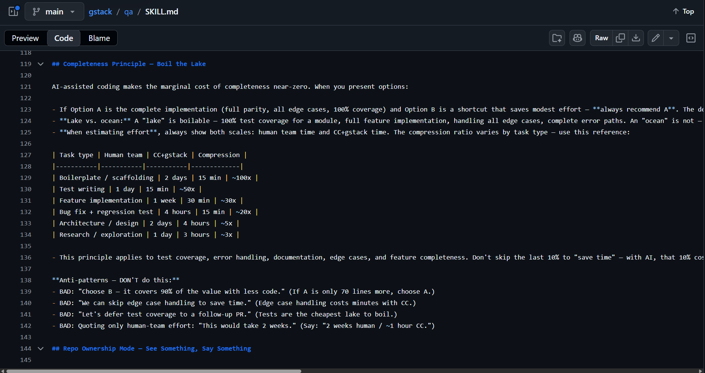Download the SKILL.md raw file
The image size is (705, 373).
(x=636, y=38)
